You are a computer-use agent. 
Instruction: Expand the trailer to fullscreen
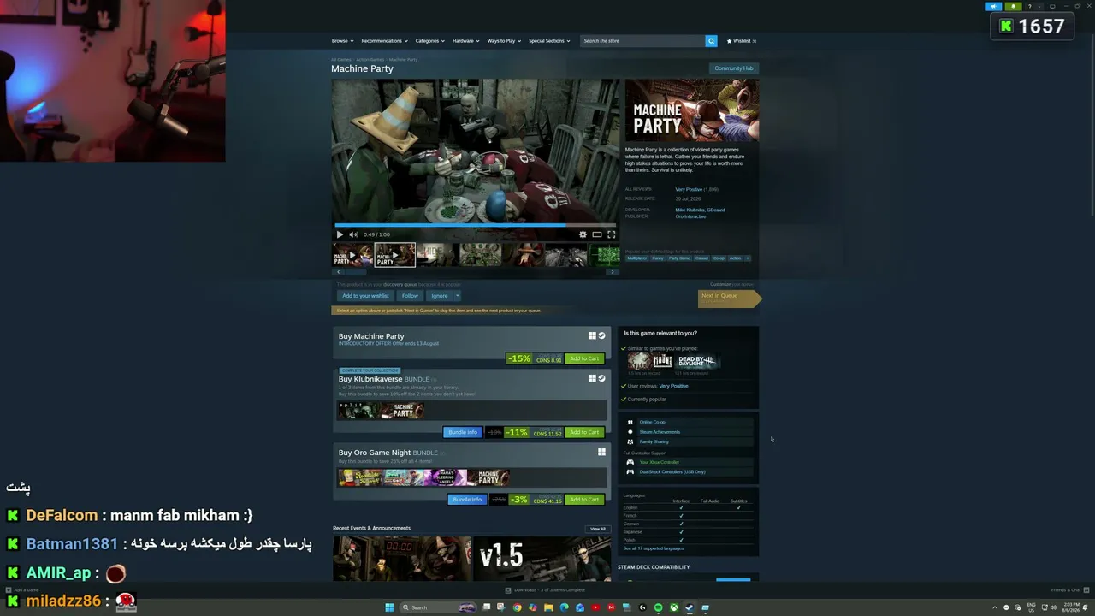611,234
